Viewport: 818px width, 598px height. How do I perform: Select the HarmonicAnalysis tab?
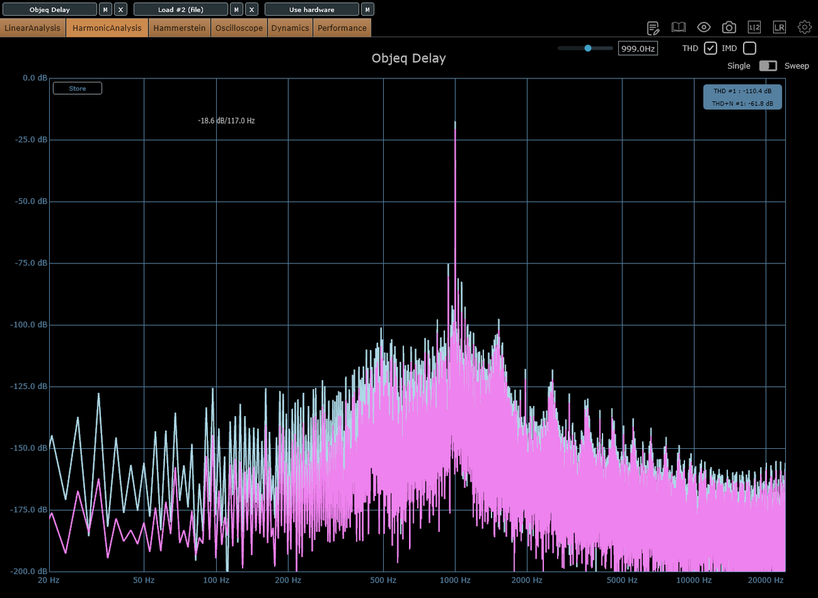point(107,28)
